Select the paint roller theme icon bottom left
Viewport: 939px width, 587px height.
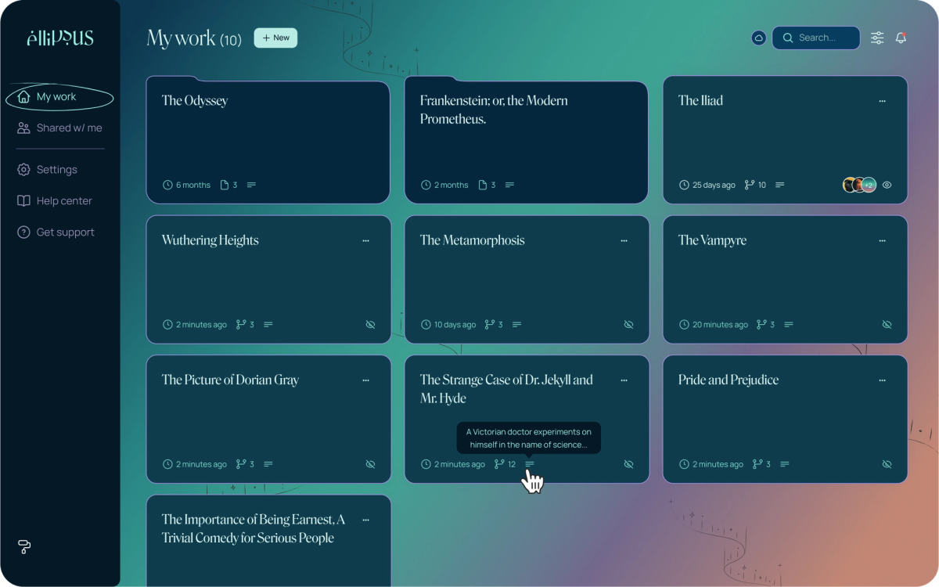(x=23, y=547)
